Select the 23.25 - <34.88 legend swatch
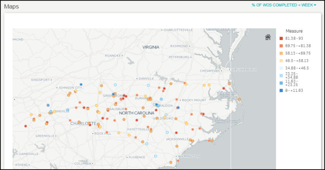325x170 pixels. click(x=281, y=76)
